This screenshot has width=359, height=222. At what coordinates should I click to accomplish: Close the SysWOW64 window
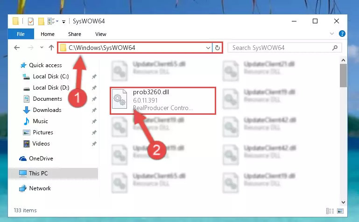click(336, 21)
